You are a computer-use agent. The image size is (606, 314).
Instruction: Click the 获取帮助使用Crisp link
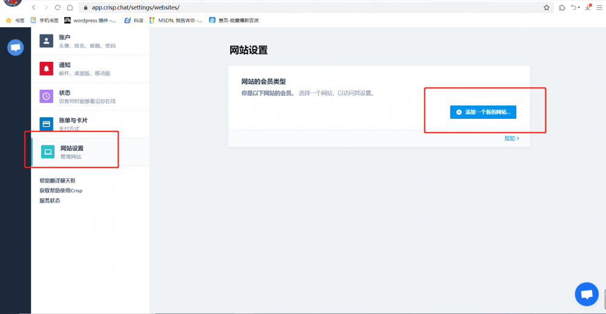[61, 190]
